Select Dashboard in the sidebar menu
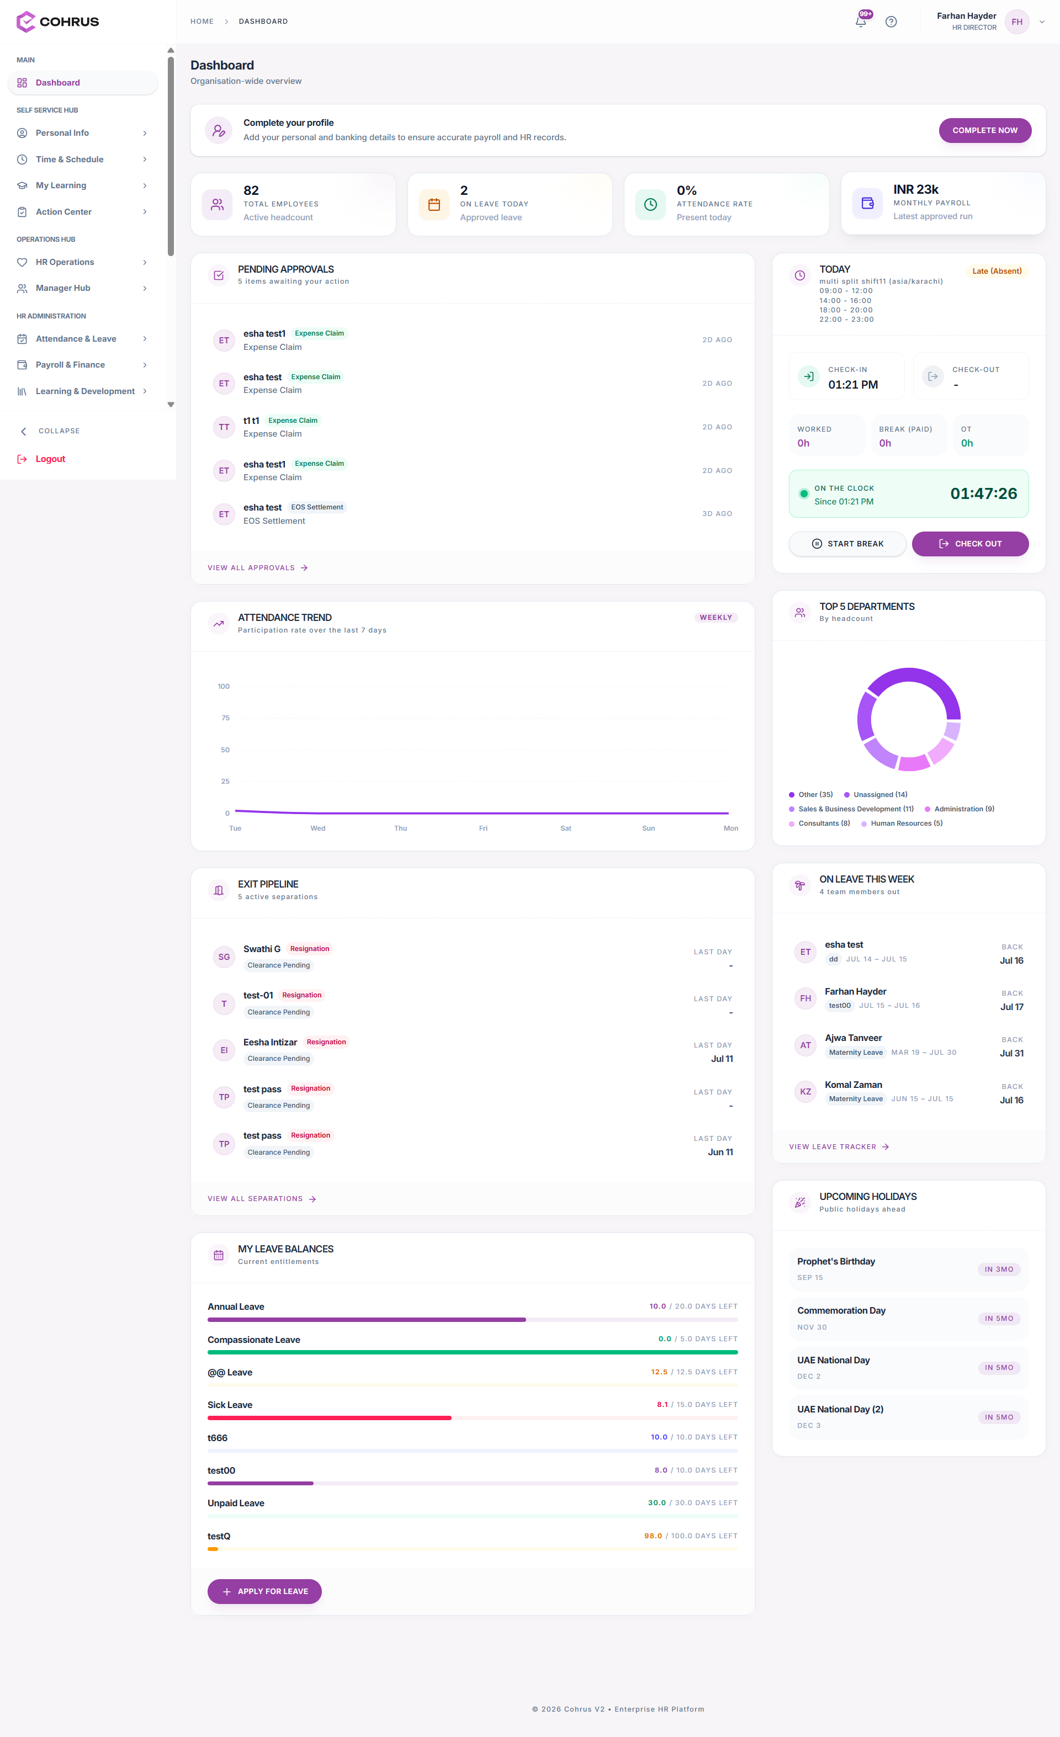The width and height of the screenshot is (1060, 1737). click(82, 82)
